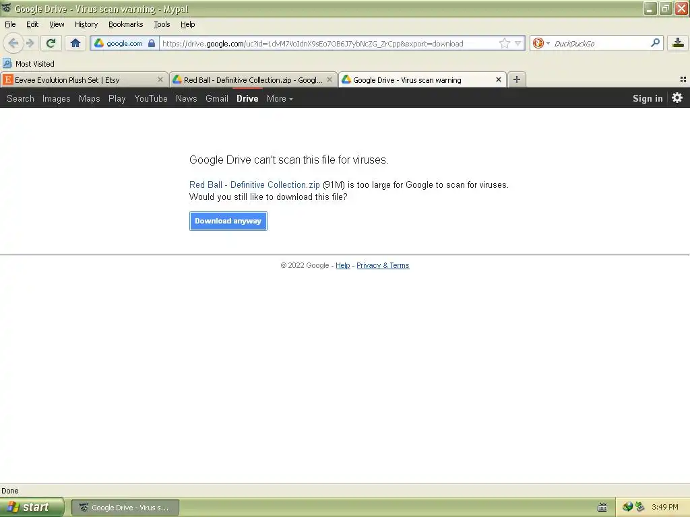Viewport: 690px width, 517px height.
Task: Click YouTube in the Google bar
Action: point(151,98)
